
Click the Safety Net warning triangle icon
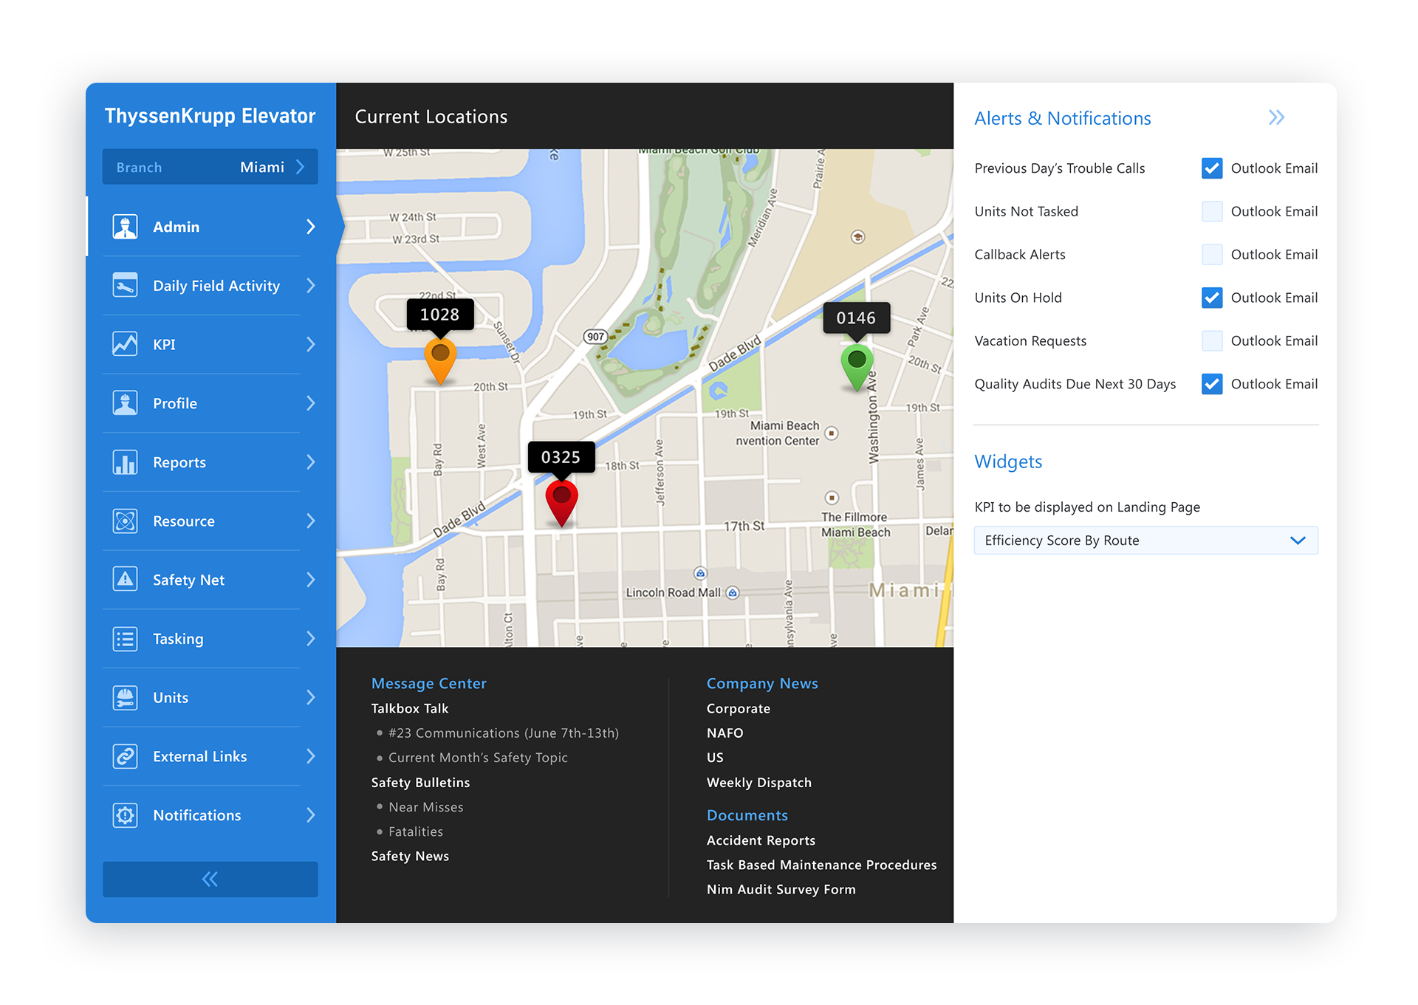125,580
